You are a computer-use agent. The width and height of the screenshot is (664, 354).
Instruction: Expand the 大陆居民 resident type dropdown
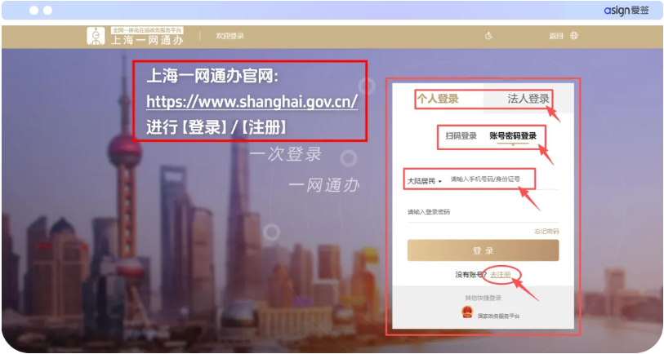[424, 180]
